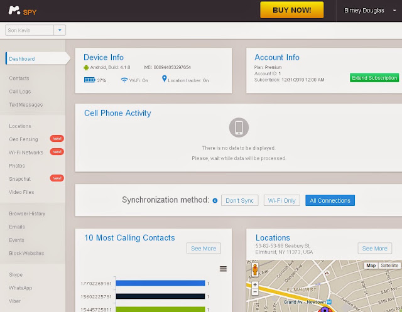Click the Locations panel heading

(273, 237)
